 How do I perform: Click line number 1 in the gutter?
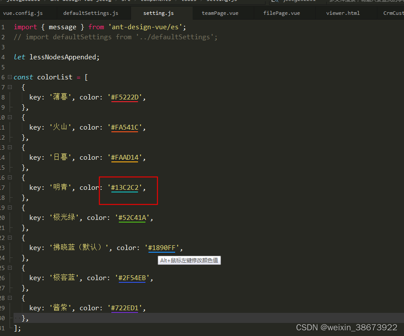click(3, 27)
